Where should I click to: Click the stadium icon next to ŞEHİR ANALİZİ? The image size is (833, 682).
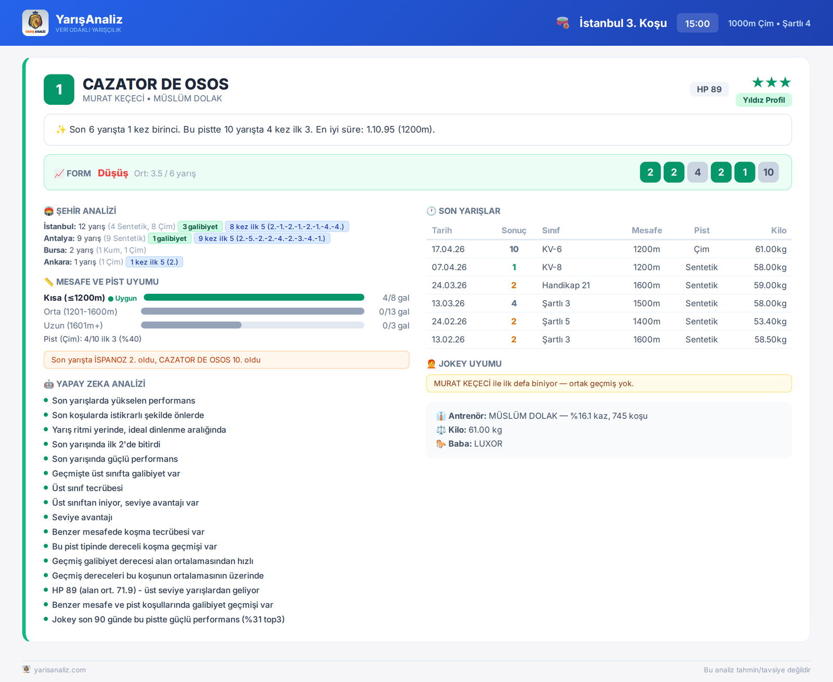49,211
